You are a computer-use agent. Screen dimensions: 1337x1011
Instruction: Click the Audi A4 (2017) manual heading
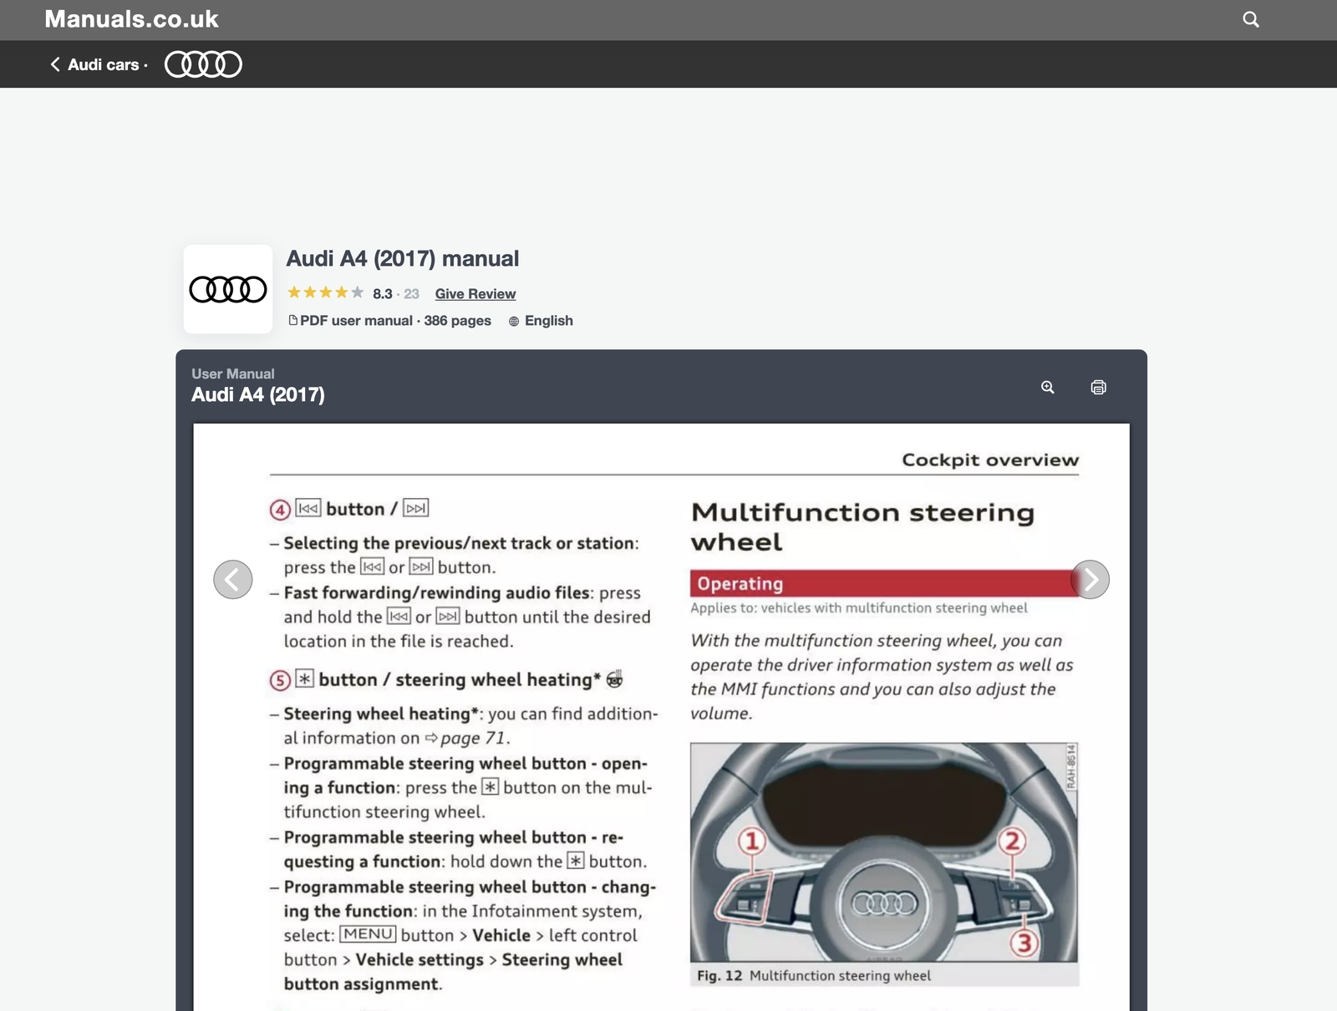(x=403, y=259)
